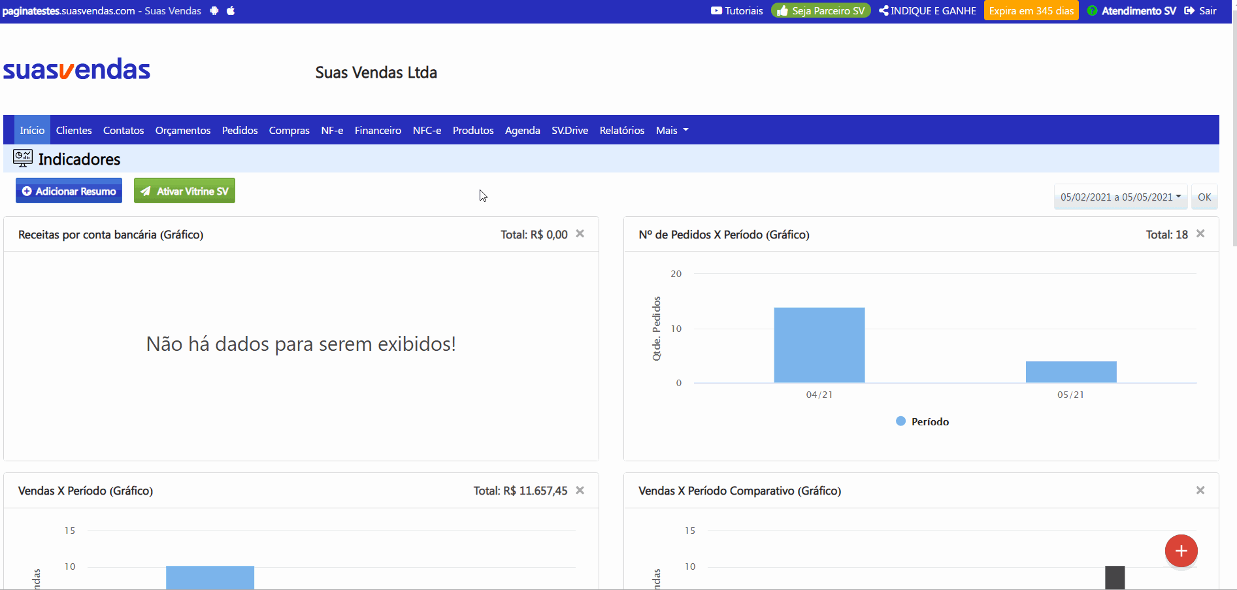This screenshot has width=1237, height=590.
Task: Click OK to apply date range
Action: click(1204, 197)
